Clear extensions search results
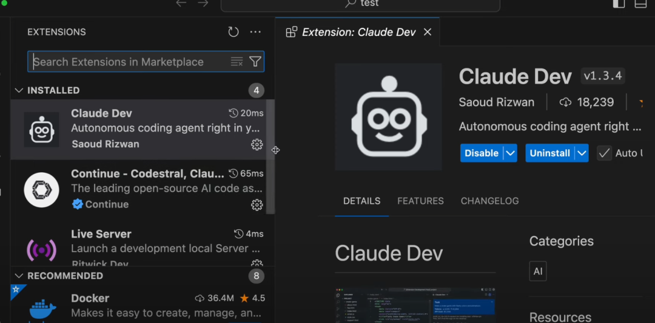This screenshot has height=323, width=655. tap(237, 62)
